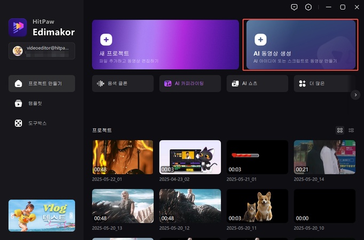Start the AI 쇼츠 tool
The image size is (364, 240).
coord(257,83)
